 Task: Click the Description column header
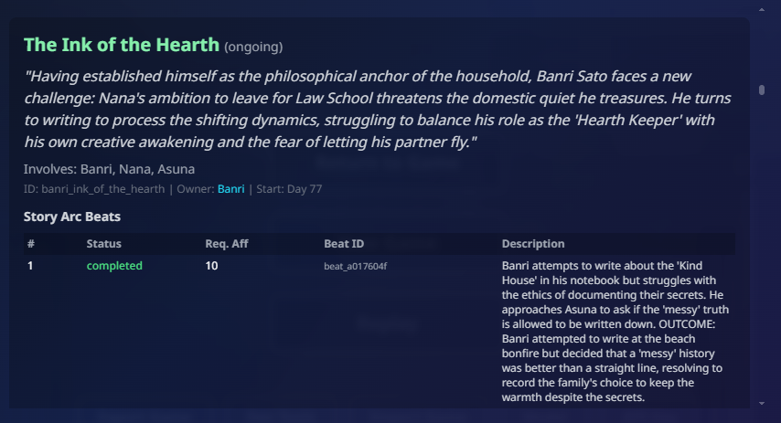pos(533,244)
